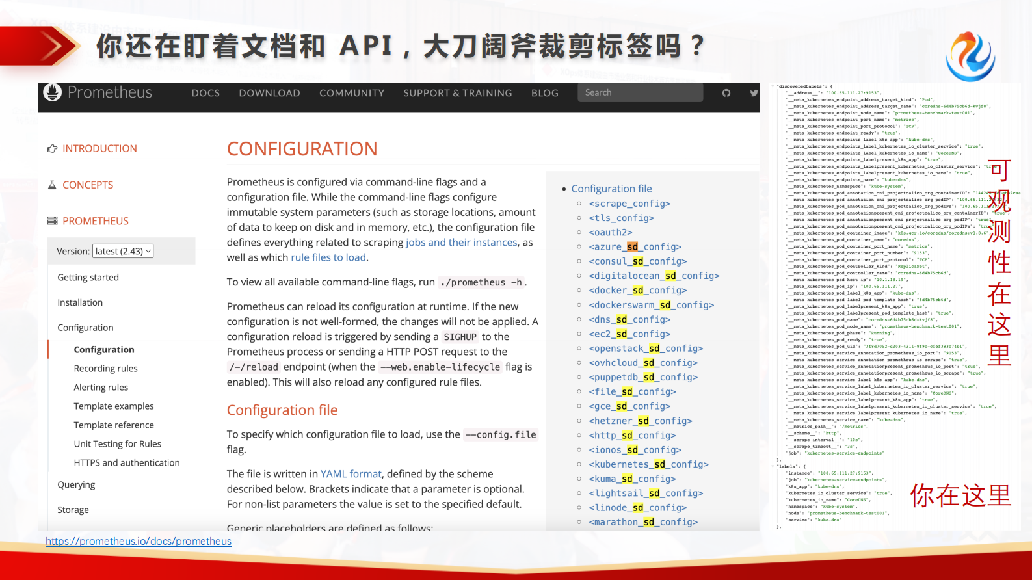Jump to <oauth2> in contents
The height and width of the screenshot is (580, 1032).
(610, 232)
